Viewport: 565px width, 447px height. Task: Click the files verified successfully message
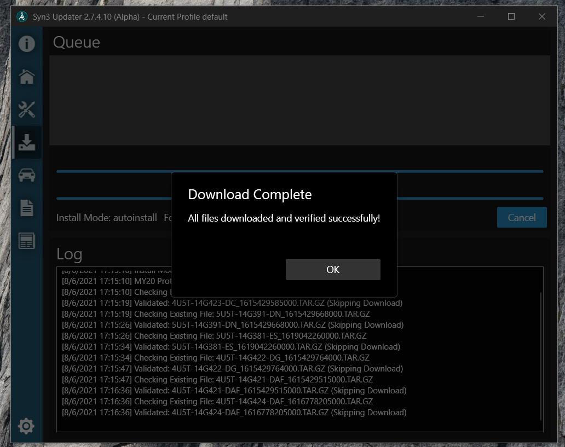(x=284, y=218)
